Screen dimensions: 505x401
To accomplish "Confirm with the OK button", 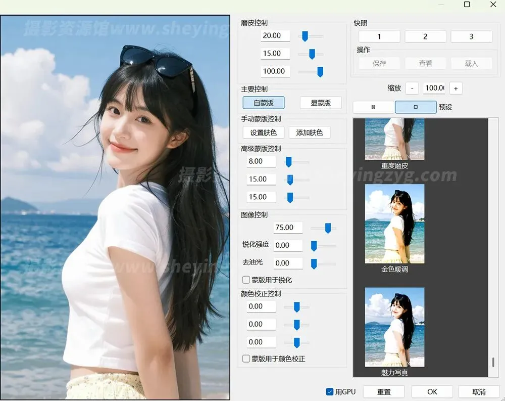I will coord(432,391).
